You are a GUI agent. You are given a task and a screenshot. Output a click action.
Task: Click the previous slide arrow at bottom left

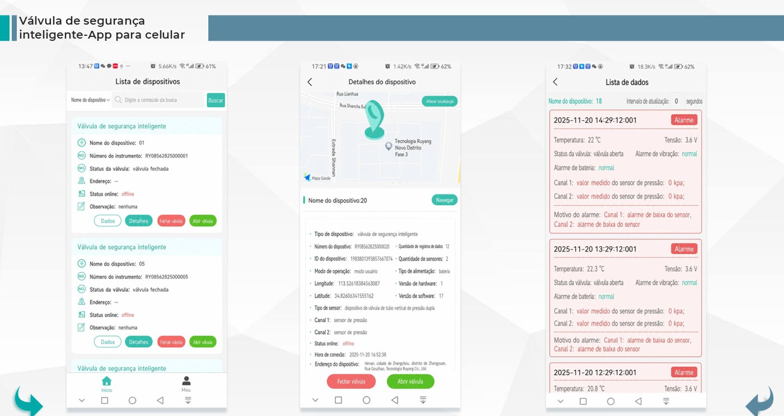28,400
